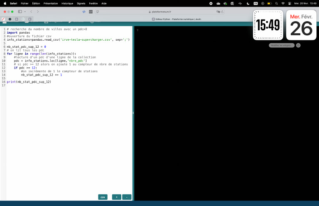Click the plateformenum.fr address bar

pos(159,12)
